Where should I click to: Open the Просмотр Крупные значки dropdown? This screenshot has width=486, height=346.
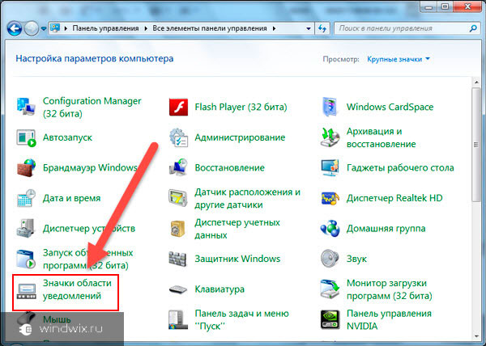tap(399, 59)
